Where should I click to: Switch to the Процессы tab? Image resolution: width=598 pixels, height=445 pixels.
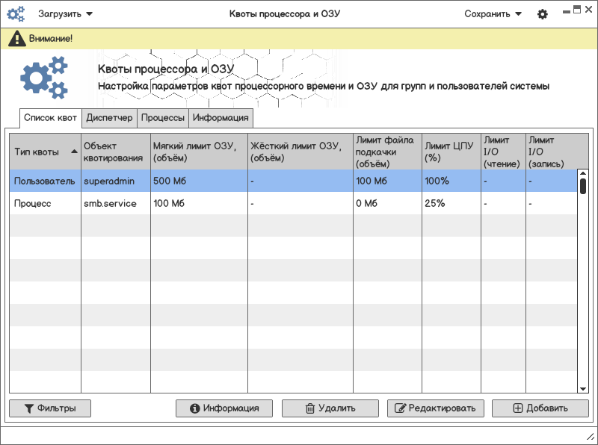[163, 118]
